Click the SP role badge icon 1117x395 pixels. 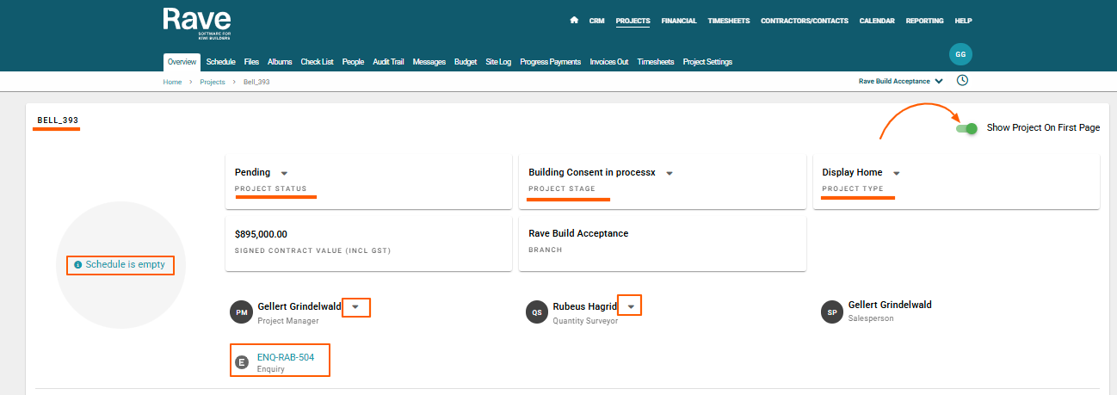coord(832,312)
